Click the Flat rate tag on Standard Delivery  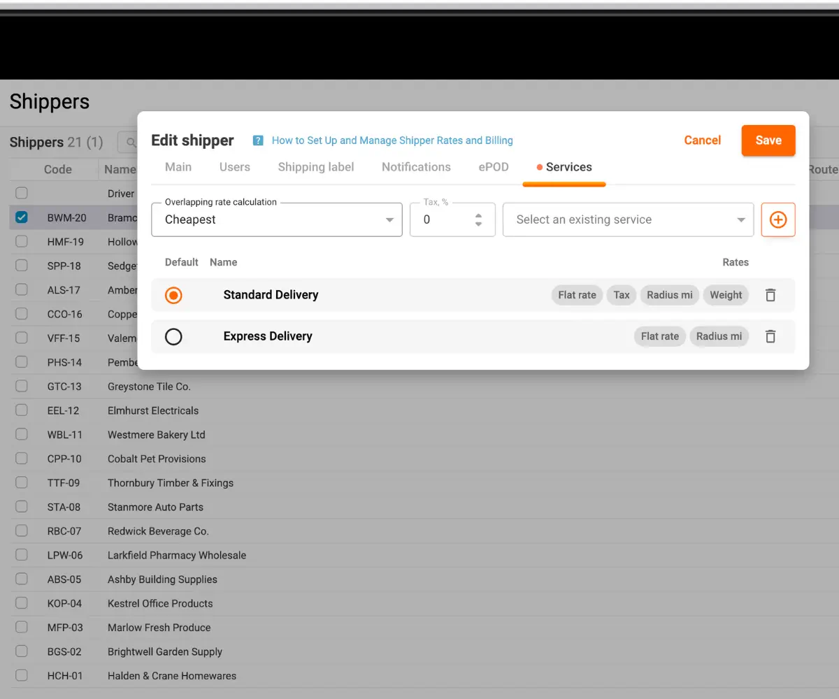point(578,295)
